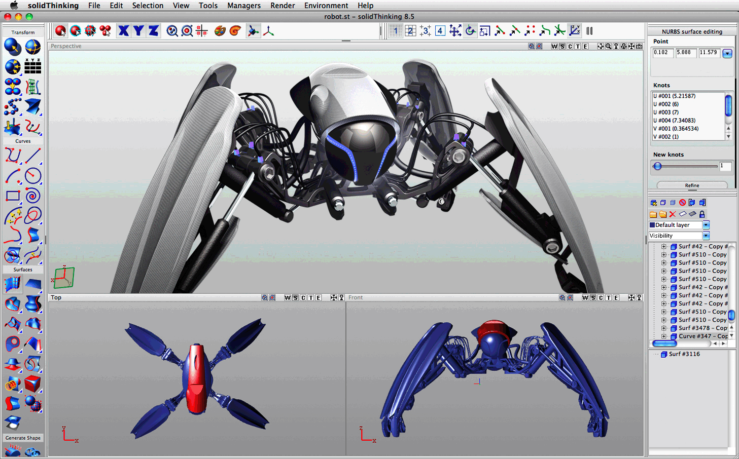
Task: Select the Circle curve tool
Action: 33,175
